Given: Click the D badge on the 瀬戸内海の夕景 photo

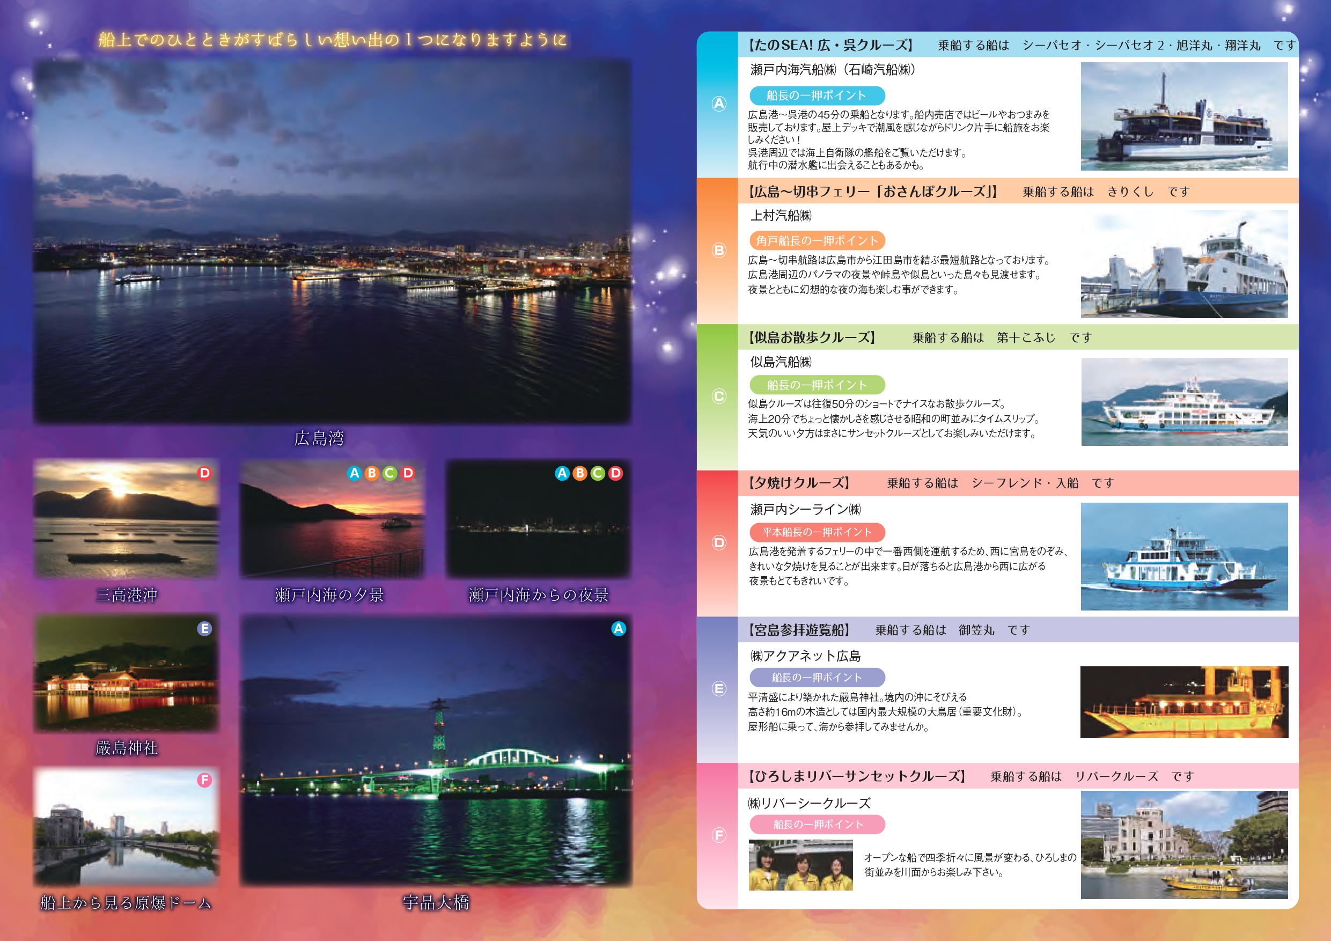Looking at the screenshot, I should pos(408,473).
